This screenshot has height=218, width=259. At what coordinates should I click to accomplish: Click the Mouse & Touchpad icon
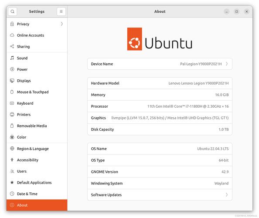(x=12, y=92)
